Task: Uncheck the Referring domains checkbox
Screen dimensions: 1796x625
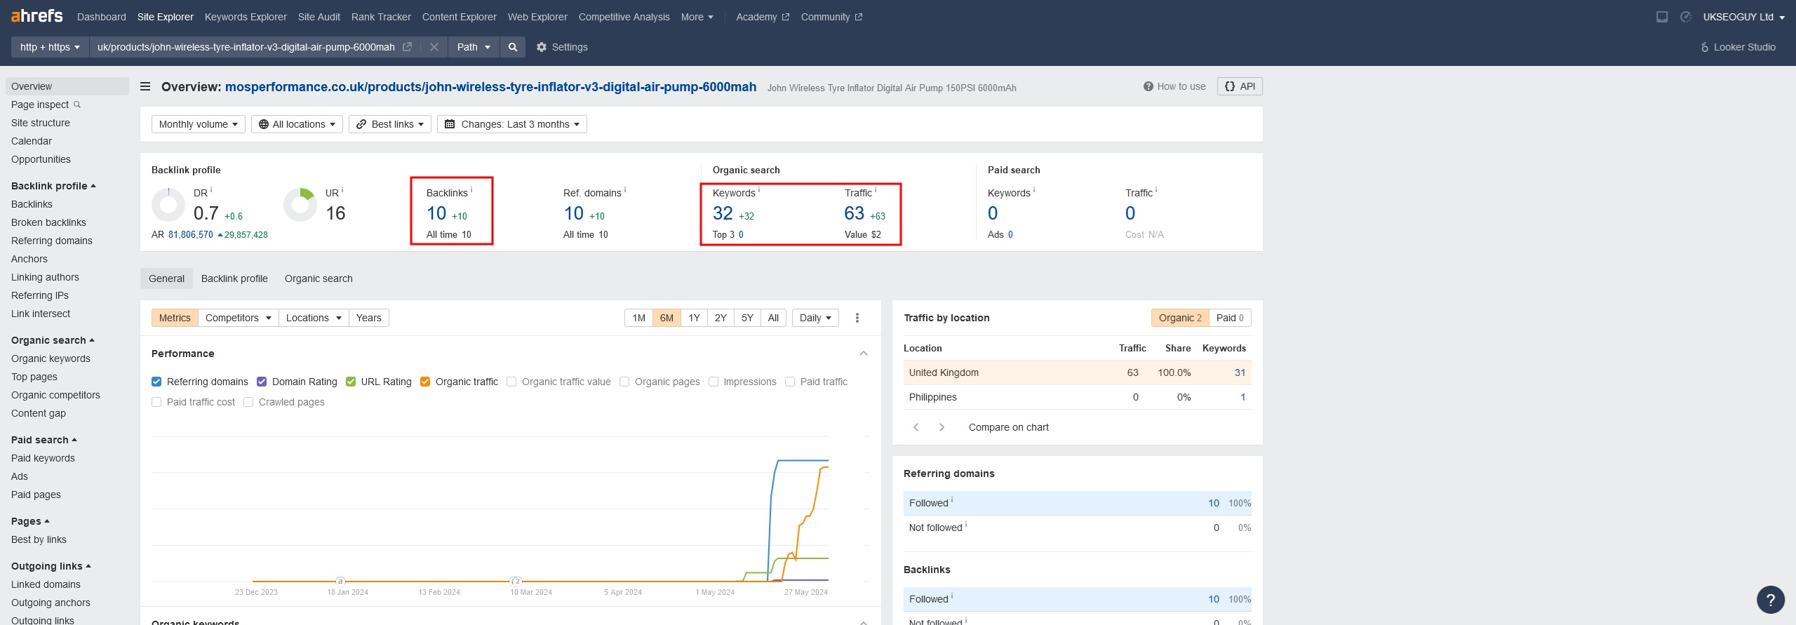Action: [156, 382]
